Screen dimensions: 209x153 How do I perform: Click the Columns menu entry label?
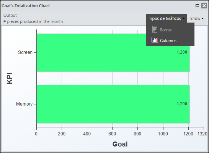tap(168, 41)
